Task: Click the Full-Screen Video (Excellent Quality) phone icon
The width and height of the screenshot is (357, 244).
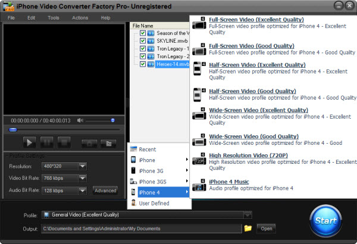Action: (199, 23)
